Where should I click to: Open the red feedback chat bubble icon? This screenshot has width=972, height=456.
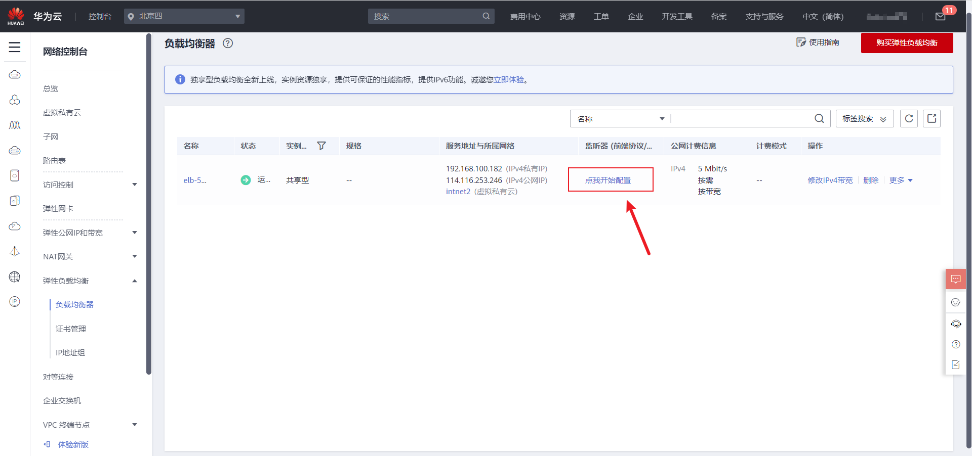956,279
